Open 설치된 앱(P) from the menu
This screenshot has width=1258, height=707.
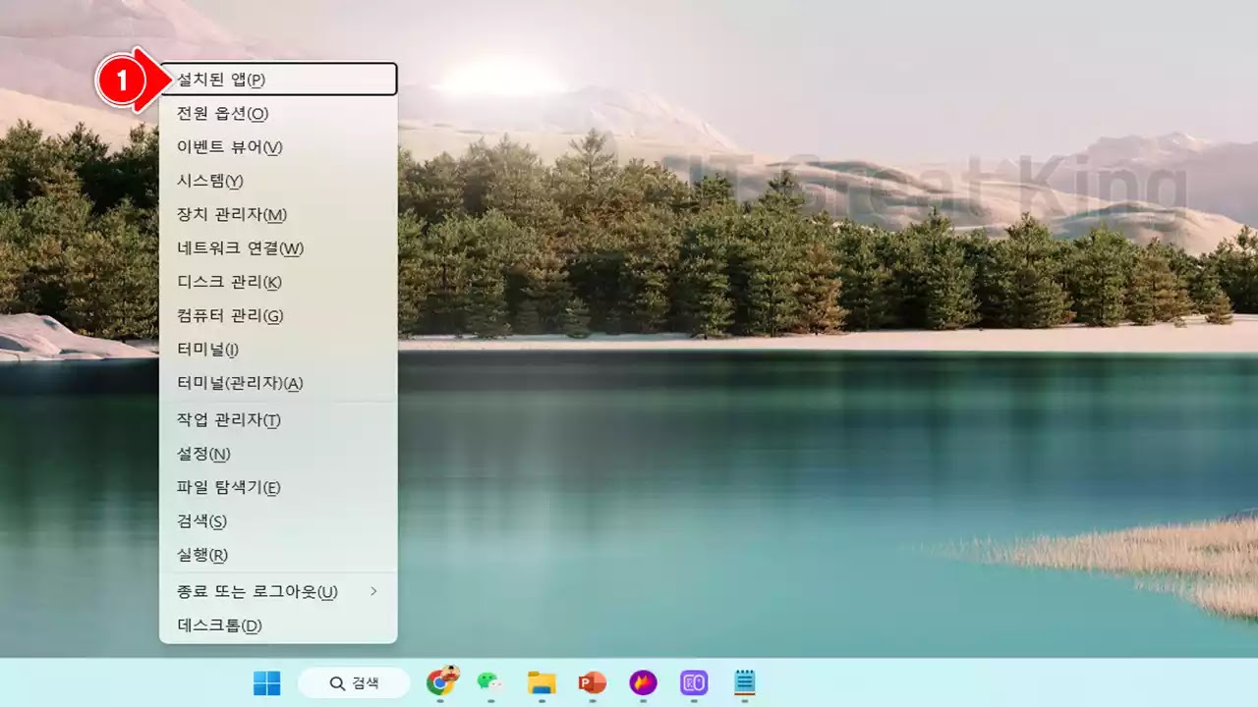[278, 80]
